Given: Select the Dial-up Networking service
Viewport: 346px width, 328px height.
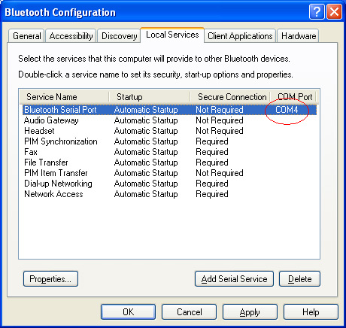Looking at the screenshot, I should pyautogui.click(x=169, y=184).
